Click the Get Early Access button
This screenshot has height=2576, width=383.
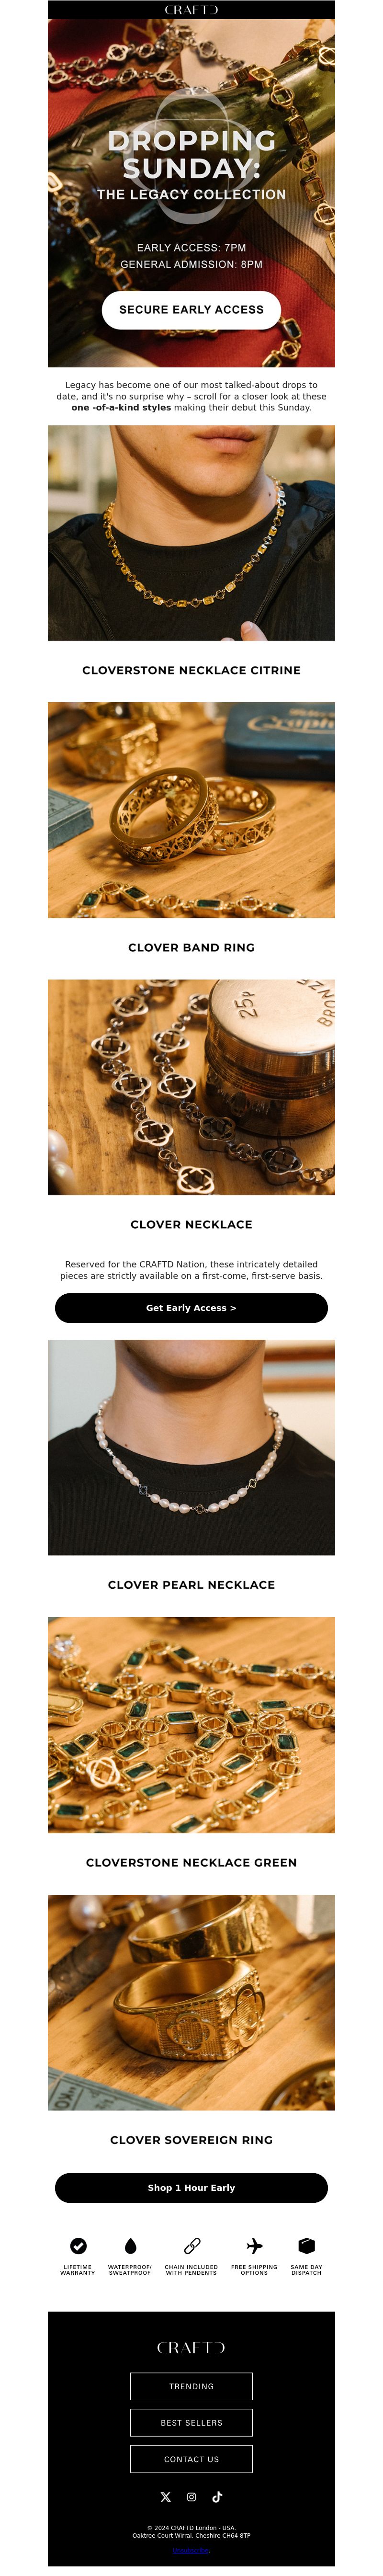tap(191, 1307)
